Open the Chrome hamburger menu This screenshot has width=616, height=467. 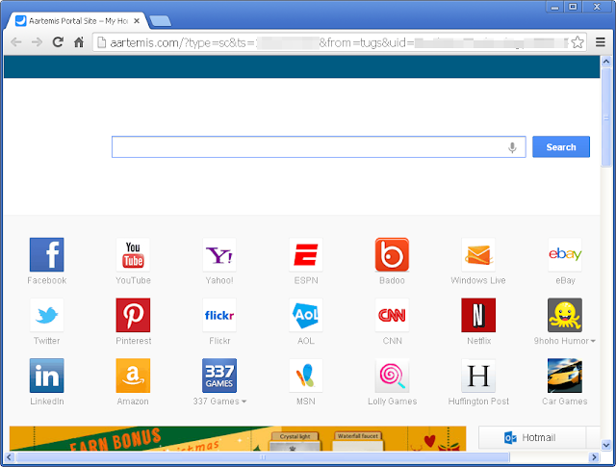[600, 42]
